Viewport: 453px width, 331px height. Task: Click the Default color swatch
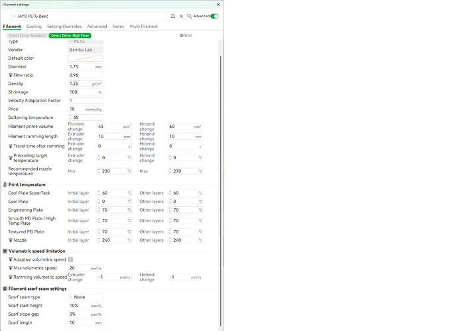coord(86,58)
